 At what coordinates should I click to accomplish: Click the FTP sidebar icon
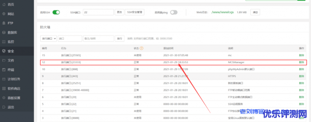pos(4,23)
